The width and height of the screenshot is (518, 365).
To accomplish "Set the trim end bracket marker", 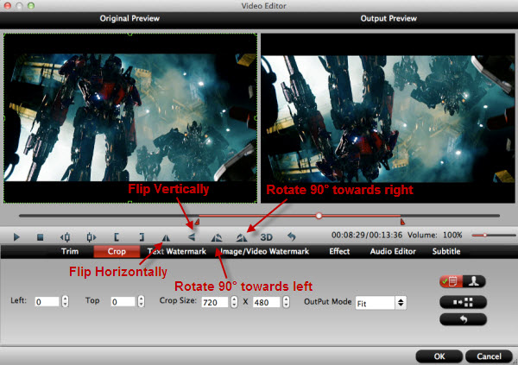I will pyautogui.click(x=142, y=236).
